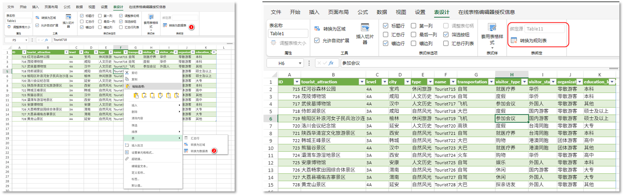Click 转换为区域 label in right screenshot ribbon
Viewport: 624px width, 196px height.
(x=334, y=29)
